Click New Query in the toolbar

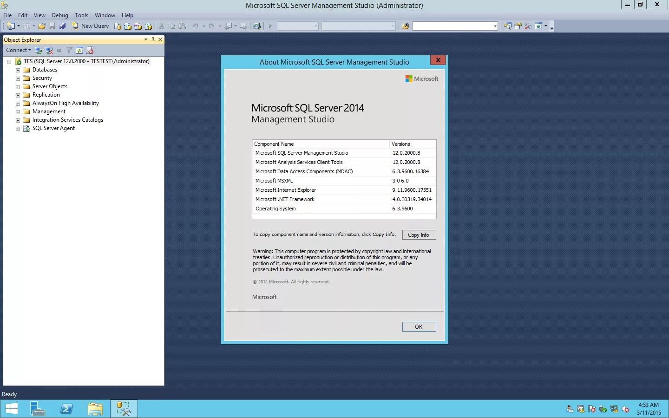pyautogui.click(x=90, y=26)
